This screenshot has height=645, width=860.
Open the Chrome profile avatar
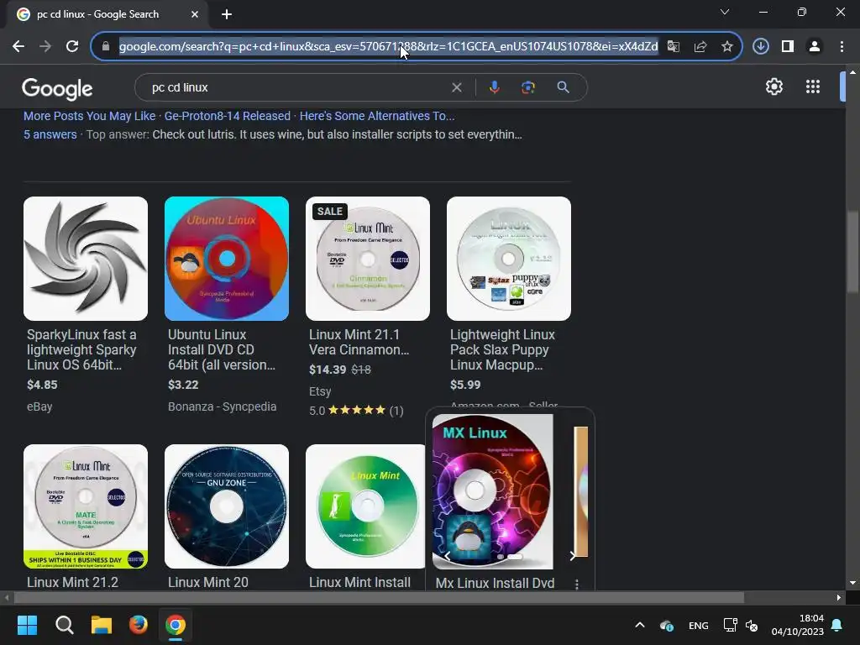click(x=815, y=47)
